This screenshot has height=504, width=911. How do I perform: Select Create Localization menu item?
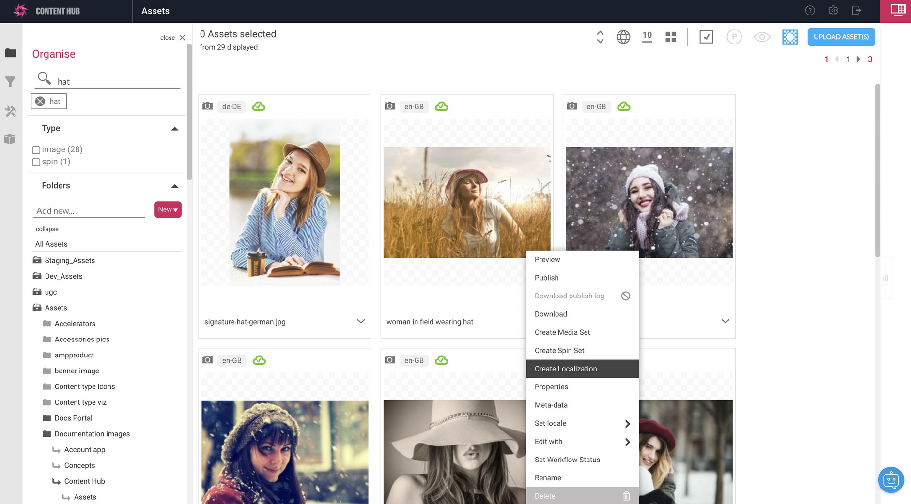point(583,369)
